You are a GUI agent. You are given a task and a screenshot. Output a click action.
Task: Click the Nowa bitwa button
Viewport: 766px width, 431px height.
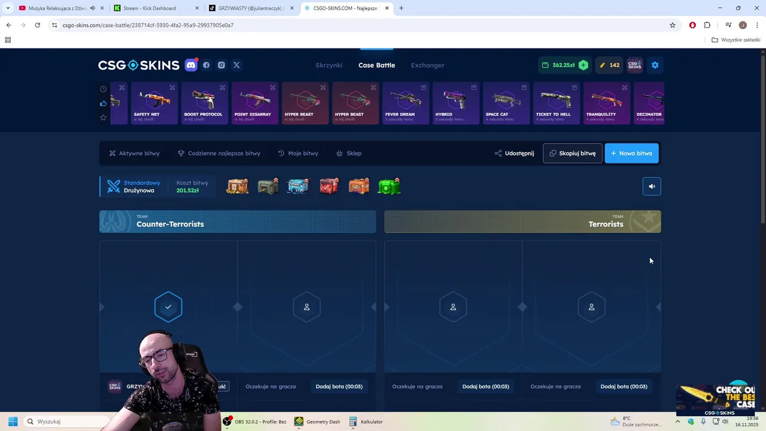click(631, 153)
